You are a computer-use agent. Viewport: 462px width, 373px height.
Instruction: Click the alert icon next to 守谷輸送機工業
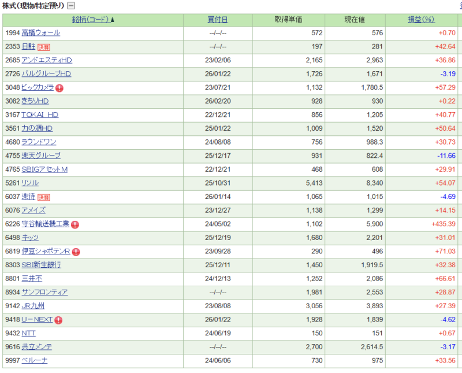coord(75,224)
